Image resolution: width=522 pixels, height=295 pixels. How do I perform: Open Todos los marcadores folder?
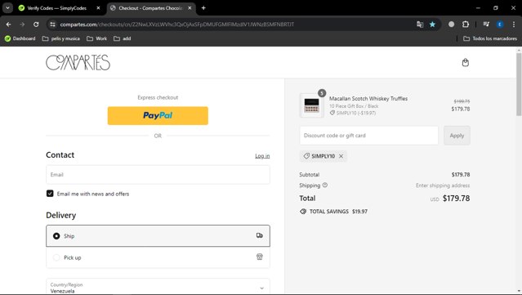[x=490, y=38]
